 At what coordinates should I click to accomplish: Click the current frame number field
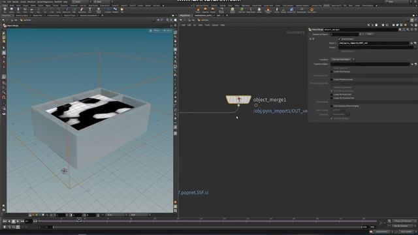(29, 221)
